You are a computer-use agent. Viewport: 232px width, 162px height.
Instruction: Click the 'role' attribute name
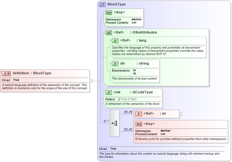(117, 92)
